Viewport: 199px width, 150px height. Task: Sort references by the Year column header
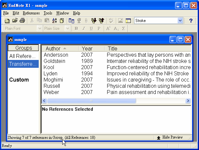pyautogui.click(x=87, y=48)
